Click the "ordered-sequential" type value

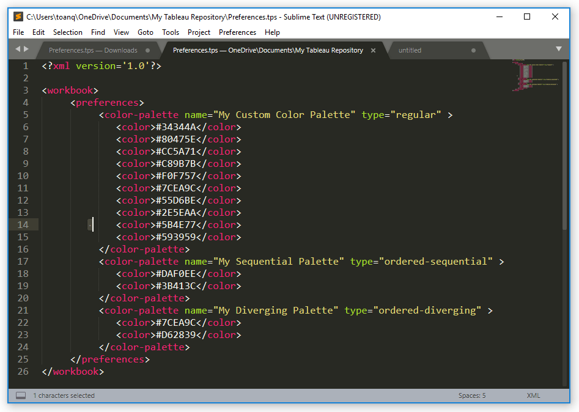[436, 262]
